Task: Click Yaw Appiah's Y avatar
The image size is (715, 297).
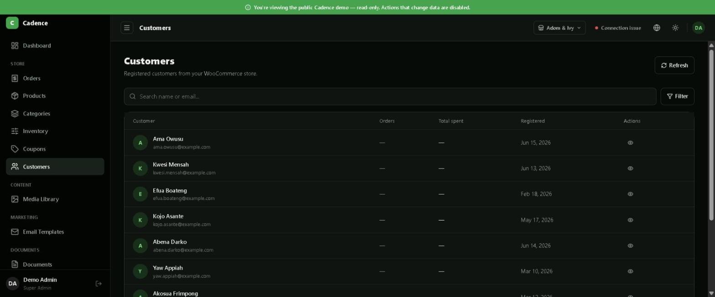Action: (x=140, y=271)
